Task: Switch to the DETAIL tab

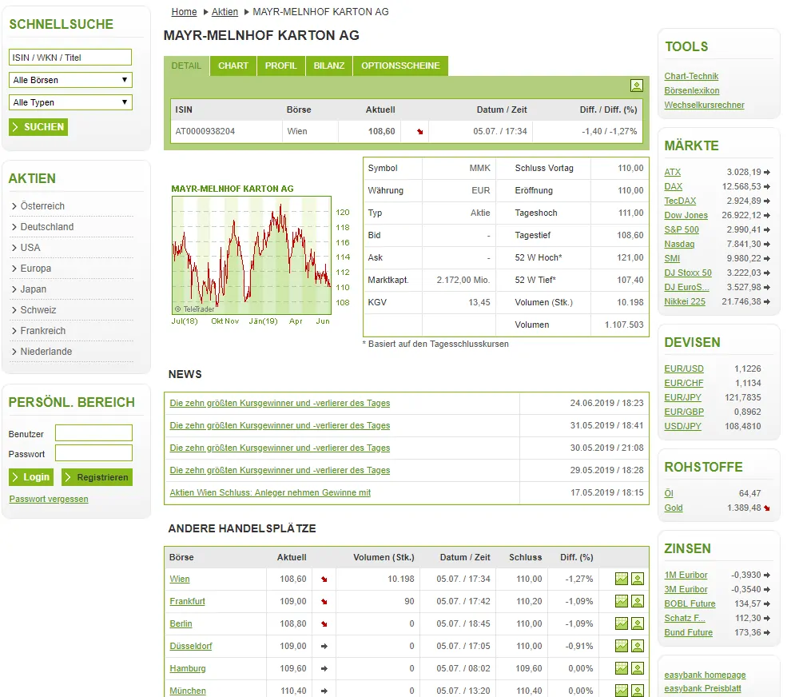Action: point(186,66)
